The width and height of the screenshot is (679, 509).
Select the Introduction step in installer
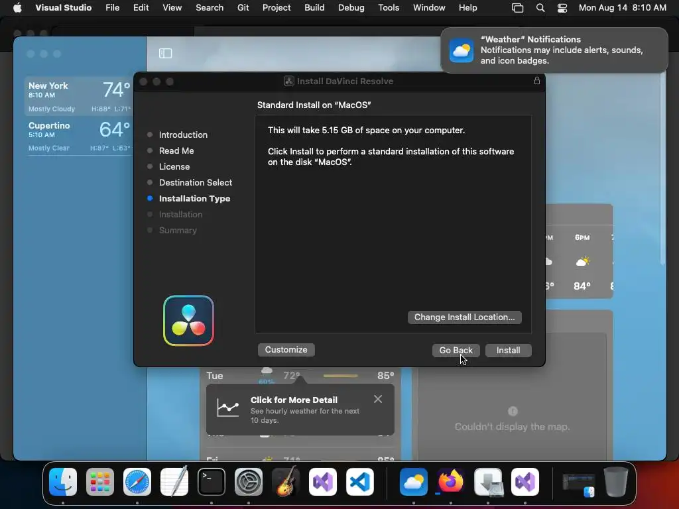(x=183, y=135)
